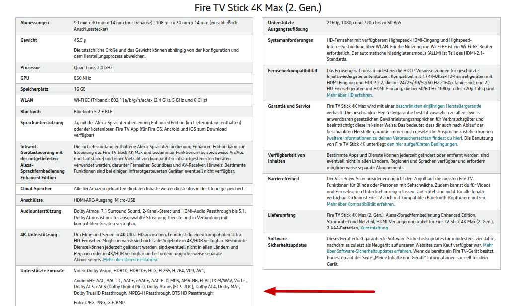The width and height of the screenshot is (509, 306).
Task: Click the value 'Bluetooth 5.2 + BLE'
Action: point(93,112)
